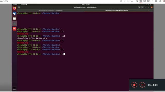165x92 pixels.
Task: Click the underlined screen icon in top toolbar
Action: (141, 1)
